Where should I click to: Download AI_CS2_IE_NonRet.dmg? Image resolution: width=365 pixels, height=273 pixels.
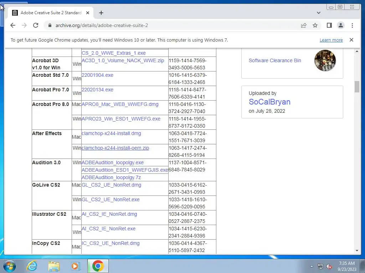[109, 214]
